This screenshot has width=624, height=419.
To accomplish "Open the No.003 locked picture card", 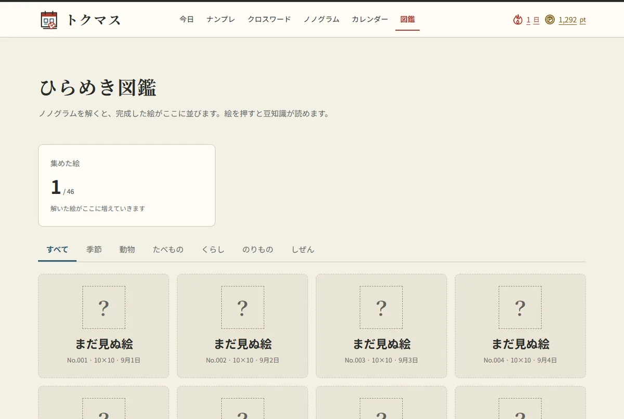I will click(381, 326).
